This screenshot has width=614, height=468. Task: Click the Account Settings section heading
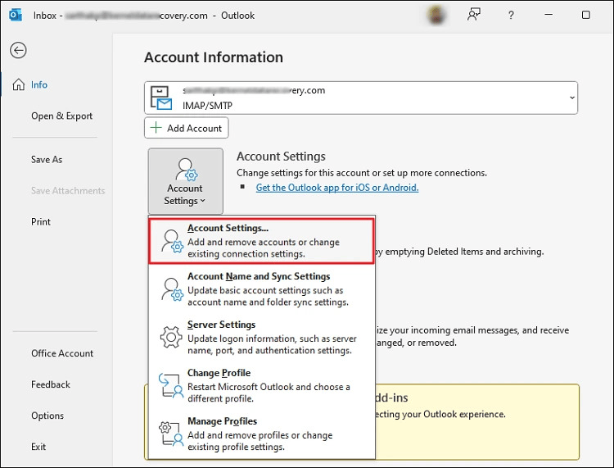point(281,157)
